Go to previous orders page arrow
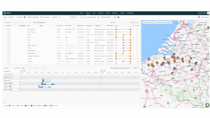This screenshot has width=210, height=118. 118,22
